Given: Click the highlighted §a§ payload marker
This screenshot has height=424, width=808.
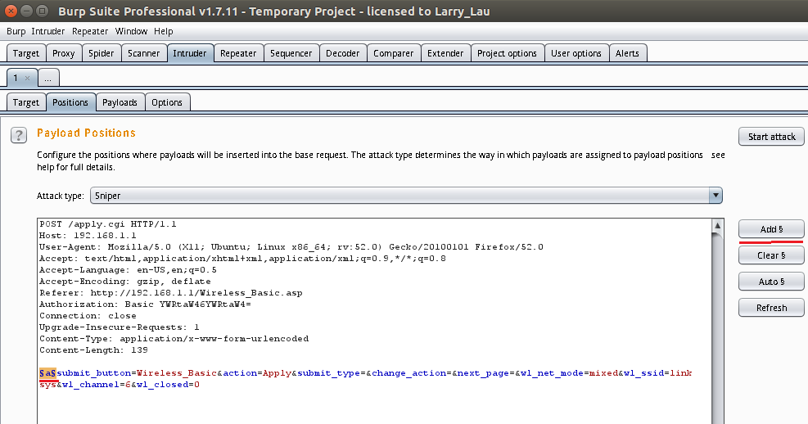Looking at the screenshot, I should (47, 373).
